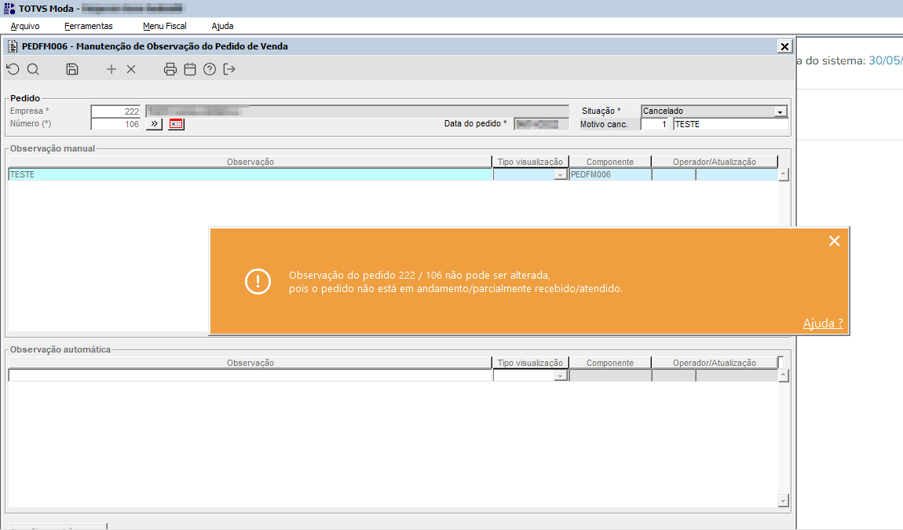Click the printer toolbar icon
The image size is (903, 530).
pos(170,69)
